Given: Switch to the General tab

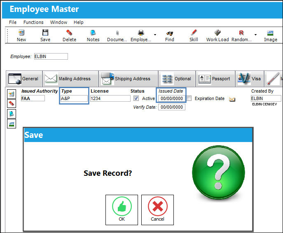Looking at the screenshot, I should coord(24,79).
